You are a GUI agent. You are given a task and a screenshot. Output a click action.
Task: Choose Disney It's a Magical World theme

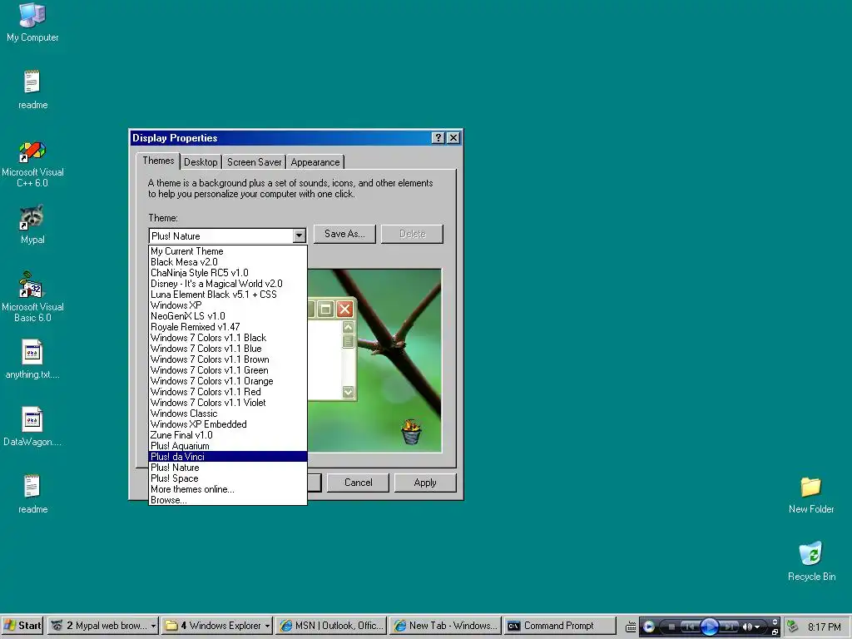228,284
